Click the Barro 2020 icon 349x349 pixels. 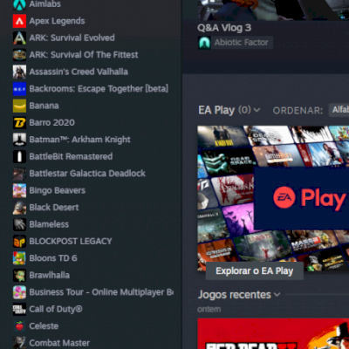19,123
